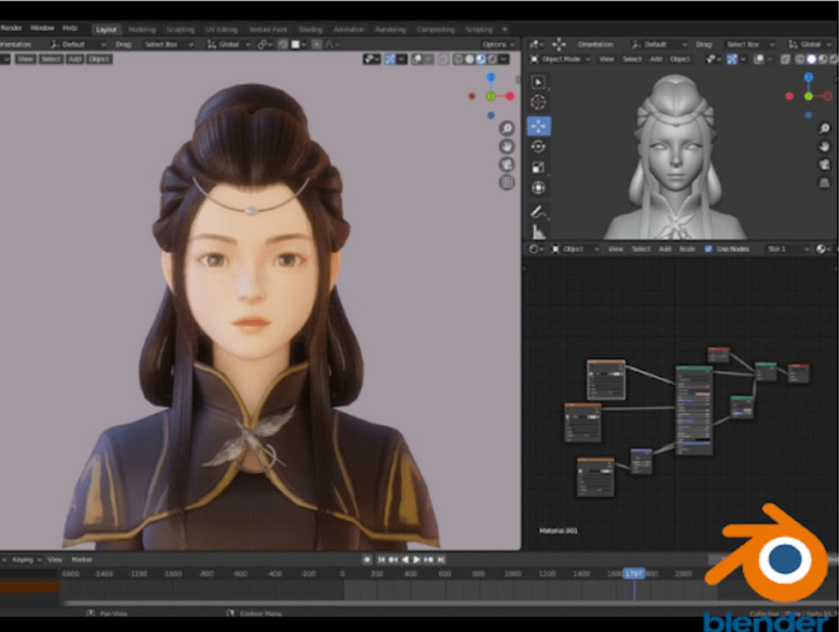Toggle X-ray display in left viewport header

click(x=443, y=59)
